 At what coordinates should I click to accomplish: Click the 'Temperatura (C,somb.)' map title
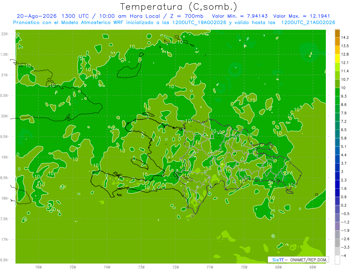[178, 7]
